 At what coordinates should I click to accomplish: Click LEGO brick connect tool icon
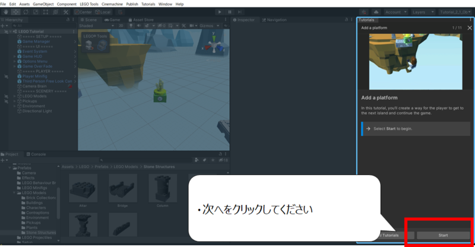click(89, 45)
